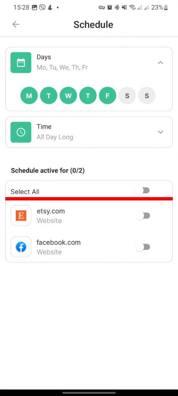The image size is (178, 396).
Task: Turn on the facebook.com toggle
Action: pos(143,247)
